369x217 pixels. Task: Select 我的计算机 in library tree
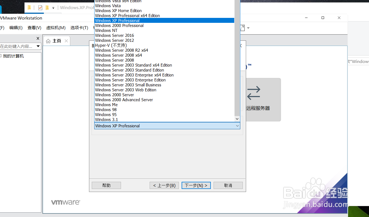click(x=13, y=56)
